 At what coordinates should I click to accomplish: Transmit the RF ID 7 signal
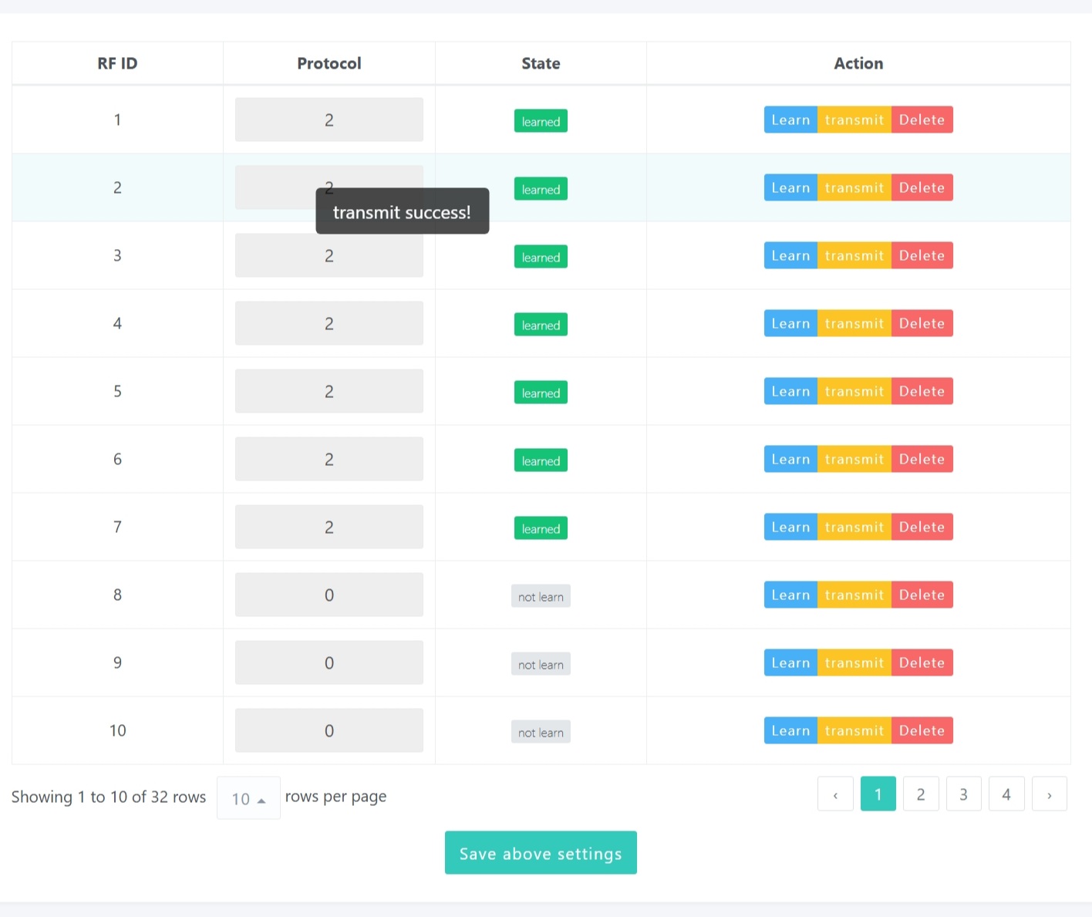coord(854,527)
